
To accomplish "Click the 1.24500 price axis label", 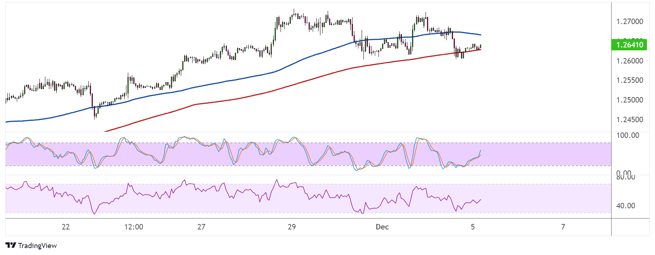I will click(x=630, y=120).
